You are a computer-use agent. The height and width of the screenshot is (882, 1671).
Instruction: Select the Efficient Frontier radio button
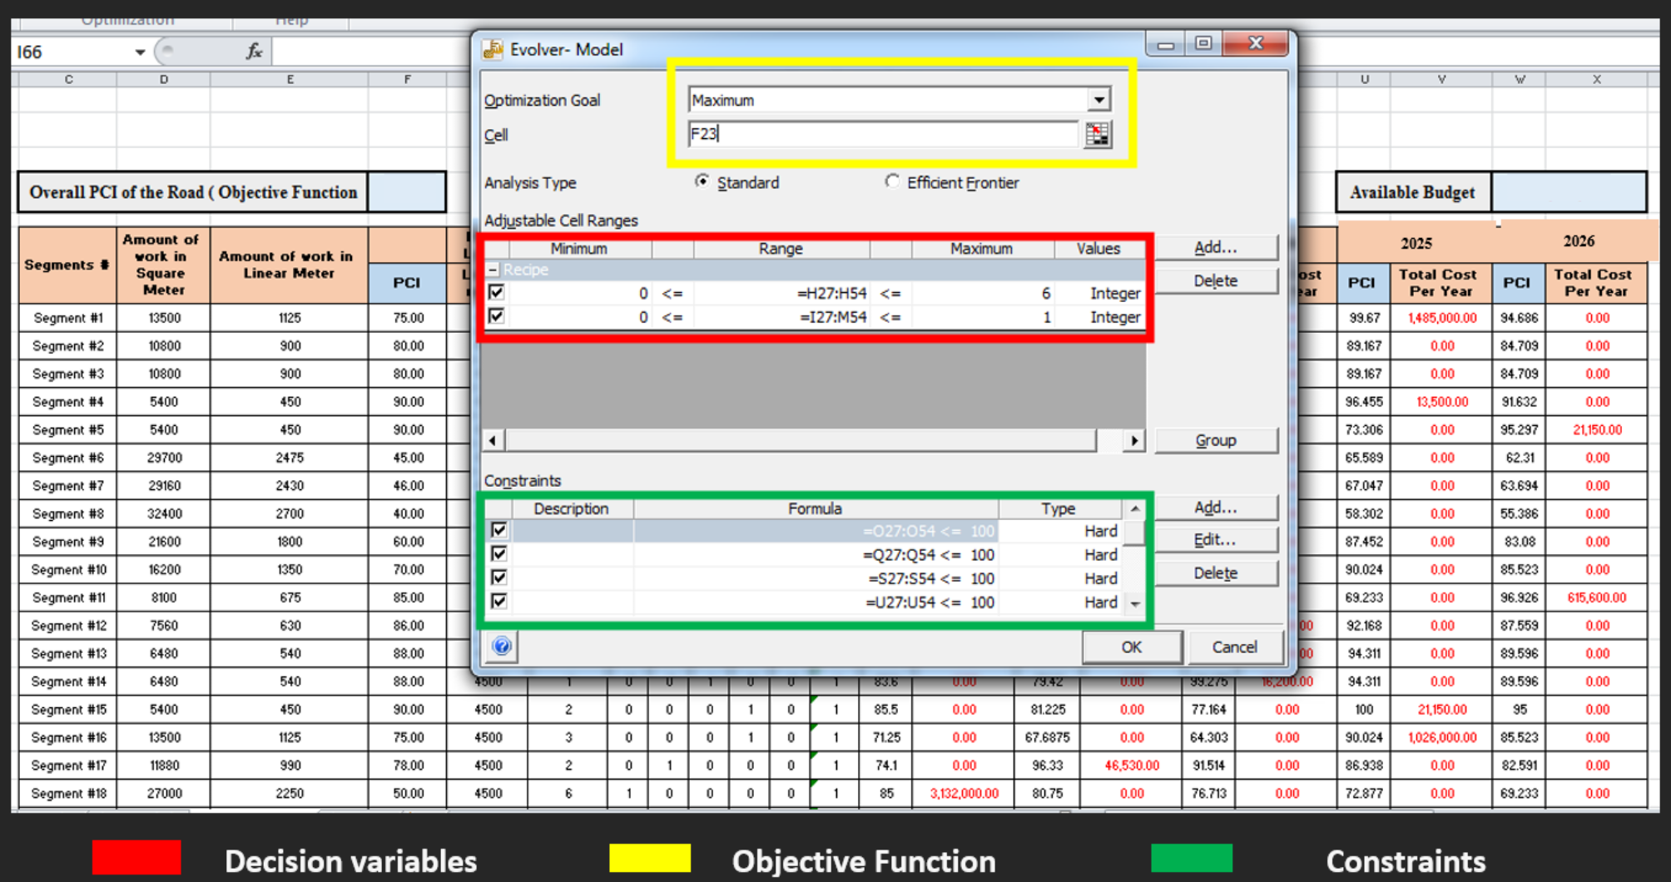pos(892,181)
